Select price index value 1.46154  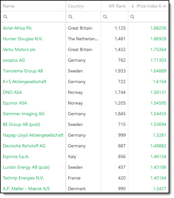click(x=158, y=156)
